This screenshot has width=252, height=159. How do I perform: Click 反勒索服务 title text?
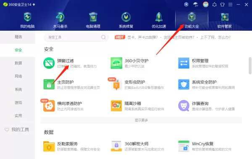coord(68,144)
